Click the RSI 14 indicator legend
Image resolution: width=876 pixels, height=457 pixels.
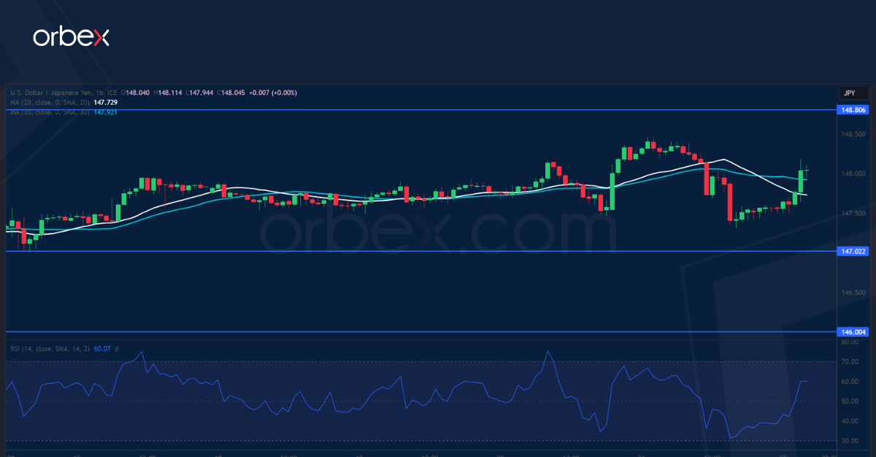click(x=50, y=349)
